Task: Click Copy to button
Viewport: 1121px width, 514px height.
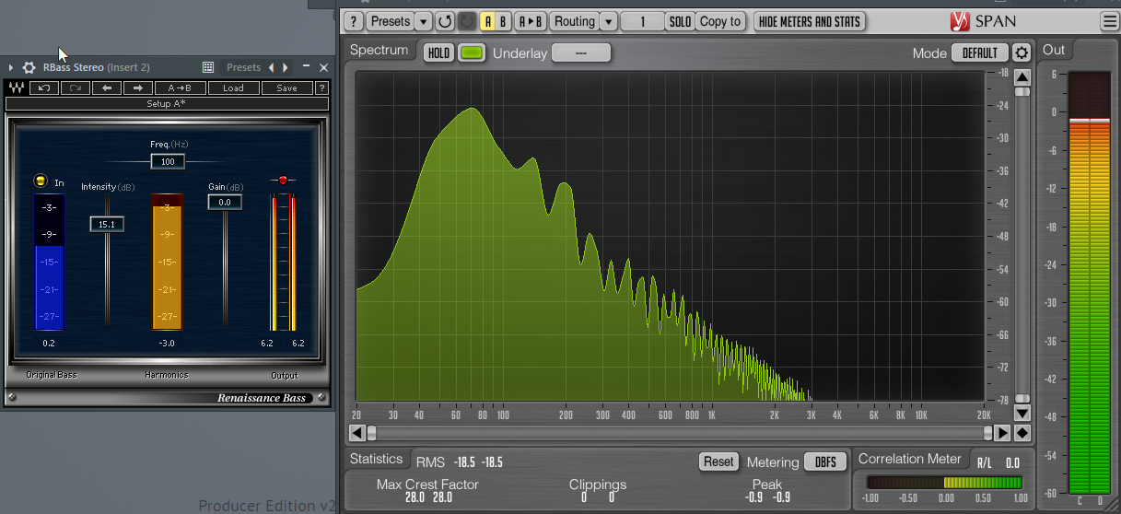Action: 720,21
